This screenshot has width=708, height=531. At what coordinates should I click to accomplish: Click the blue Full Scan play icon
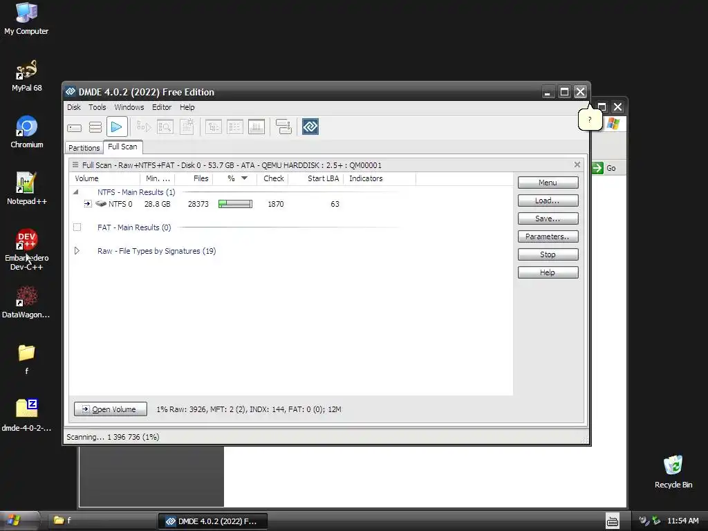click(116, 127)
